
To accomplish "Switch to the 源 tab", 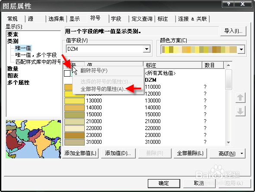I will [31, 19].
